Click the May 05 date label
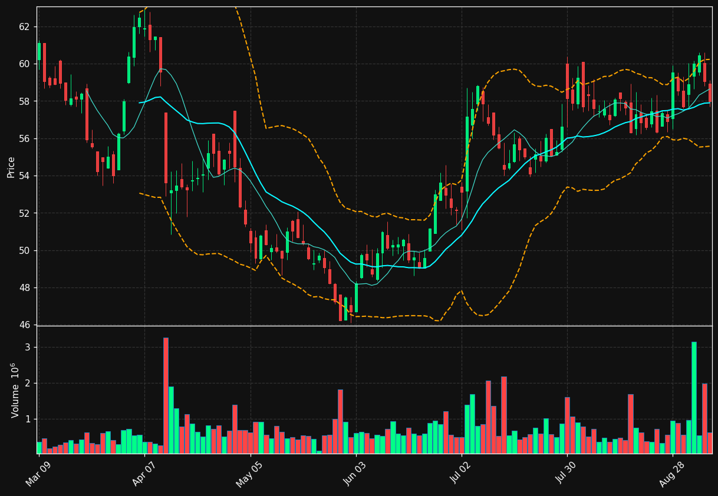 tap(249, 474)
